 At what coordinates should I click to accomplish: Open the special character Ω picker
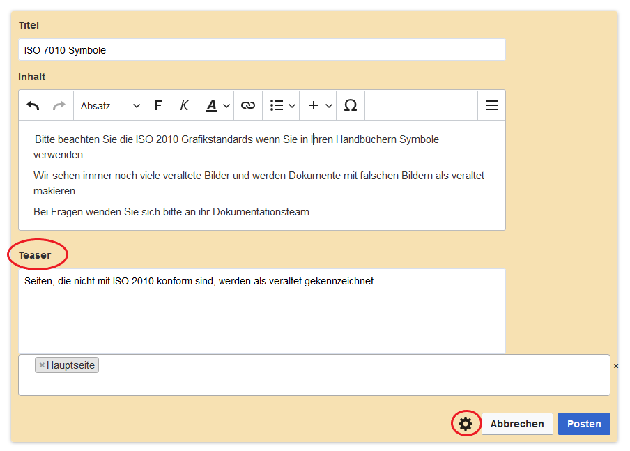(351, 106)
